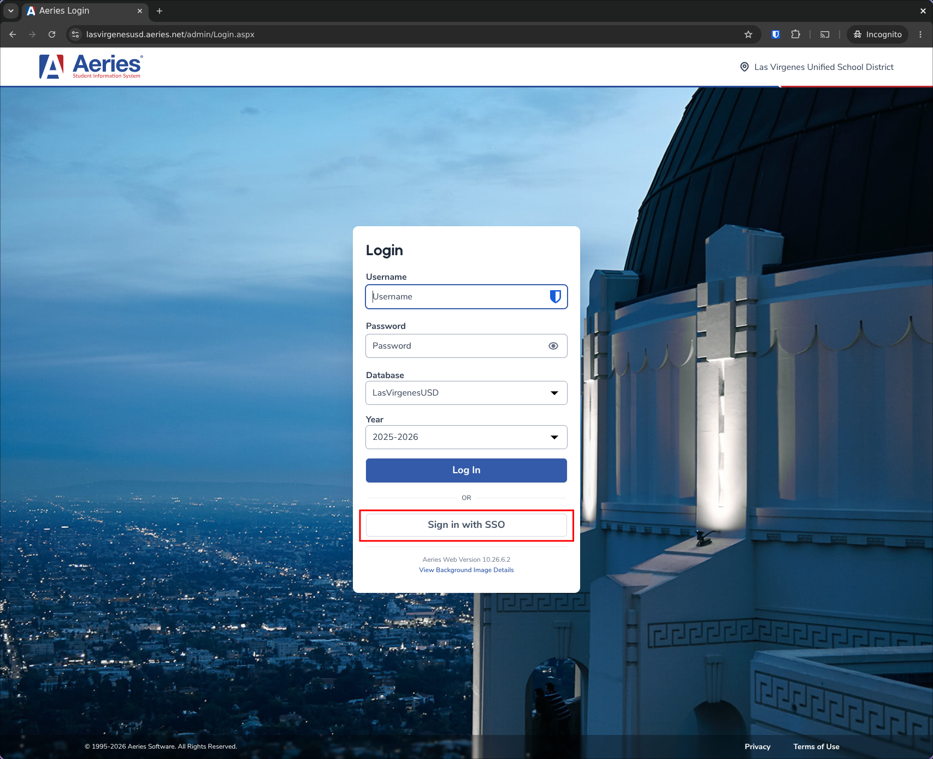Toggle password visibility with the eye icon
The width and height of the screenshot is (933, 759).
[553, 346]
